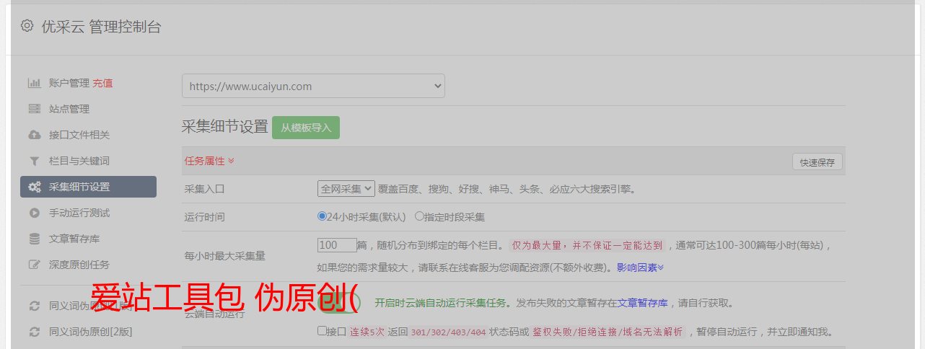Click the 采集入口 row label

pos(205,189)
